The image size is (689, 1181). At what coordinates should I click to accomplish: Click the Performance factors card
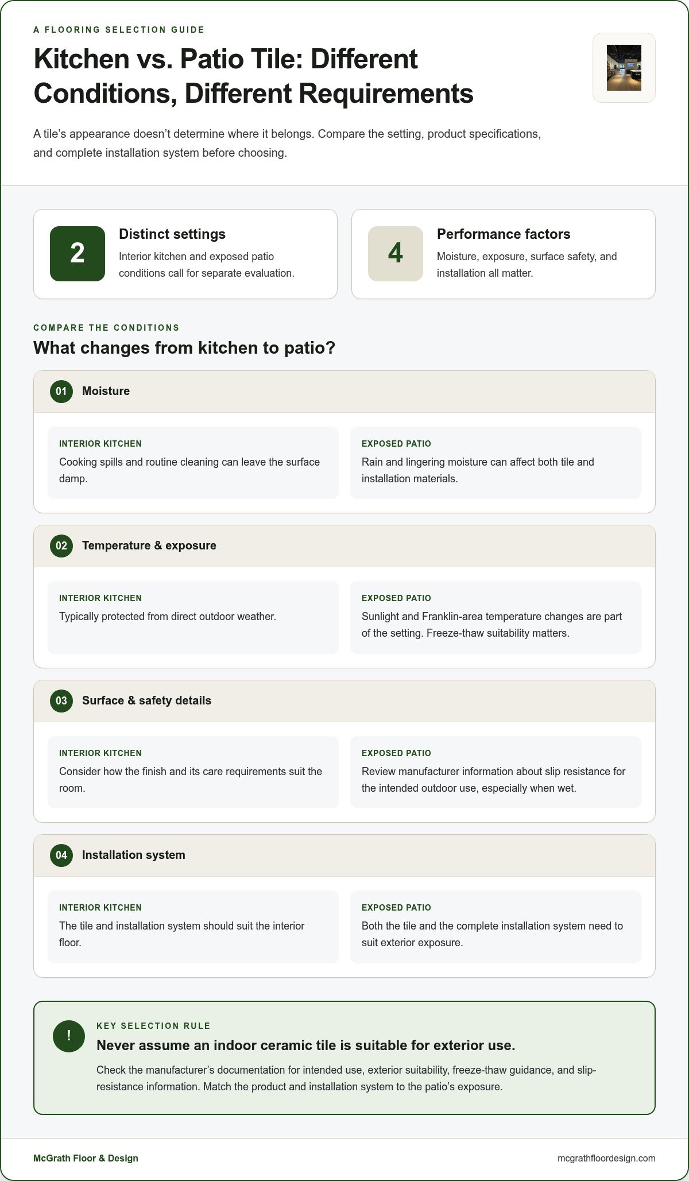tap(504, 254)
